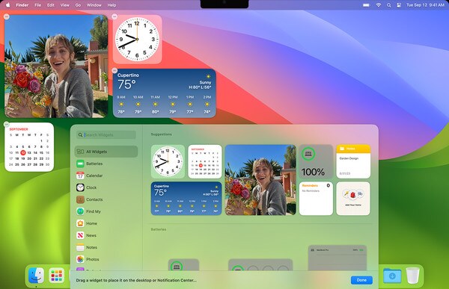This screenshot has width=449, height=289.
Task: Open the Edit menu
Action: pyautogui.click(x=51, y=5)
